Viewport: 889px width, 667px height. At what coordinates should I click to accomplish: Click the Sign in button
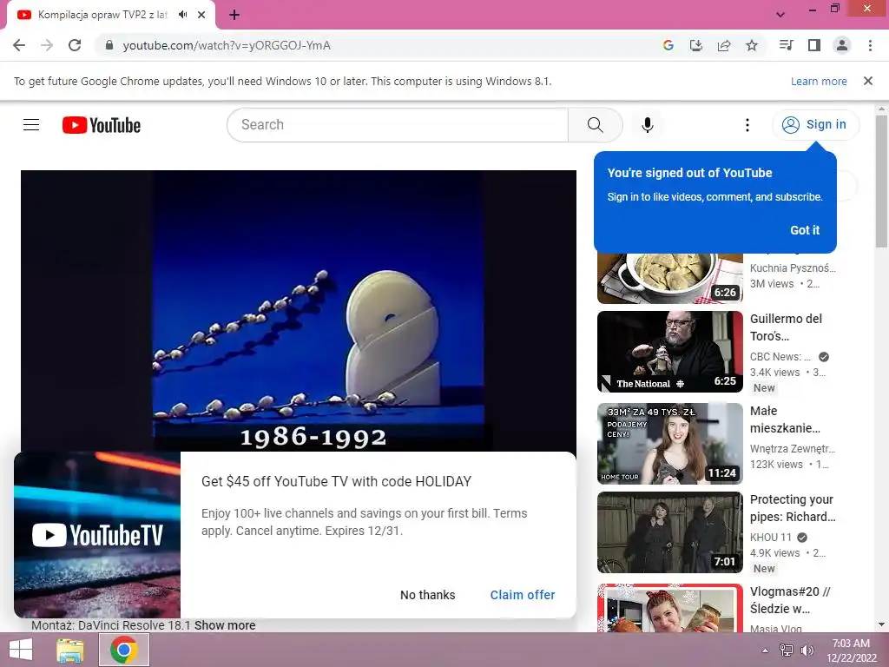[815, 125]
